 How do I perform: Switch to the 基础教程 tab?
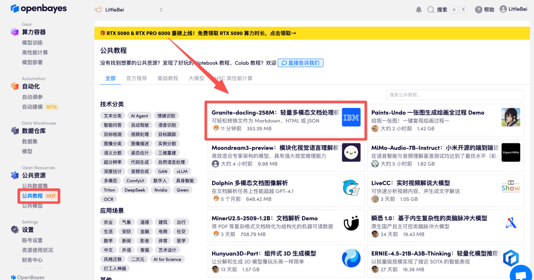tap(168, 78)
